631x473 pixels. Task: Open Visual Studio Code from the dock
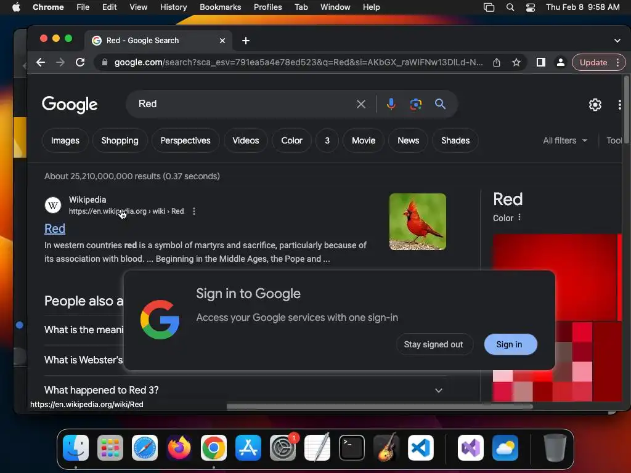pyautogui.click(x=420, y=448)
